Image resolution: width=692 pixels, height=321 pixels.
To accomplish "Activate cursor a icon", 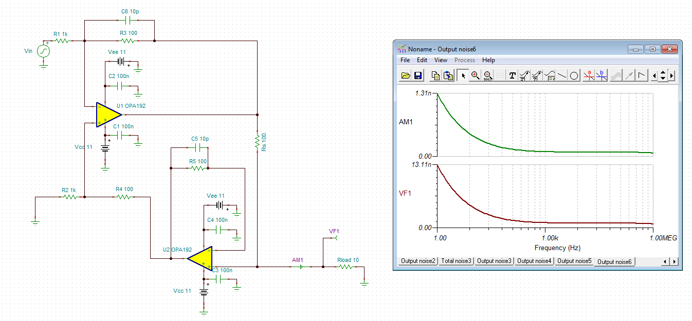I will [590, 75].
